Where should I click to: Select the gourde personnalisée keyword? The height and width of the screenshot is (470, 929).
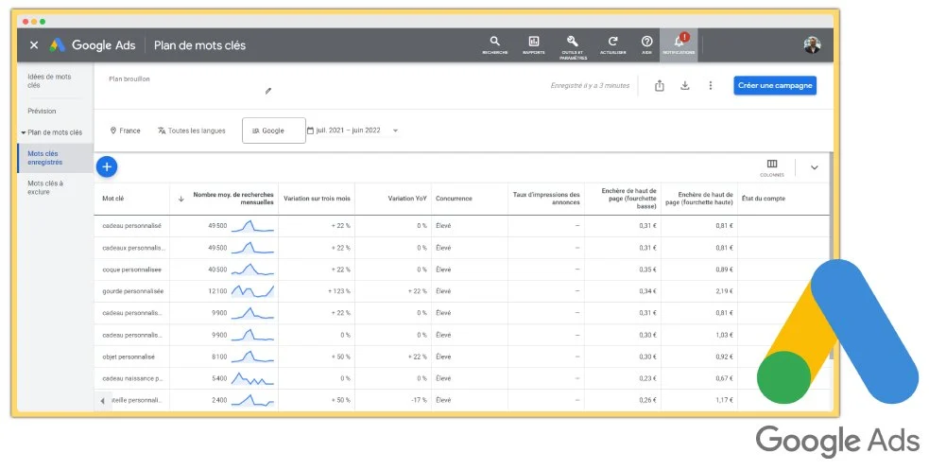pos(132,291)
